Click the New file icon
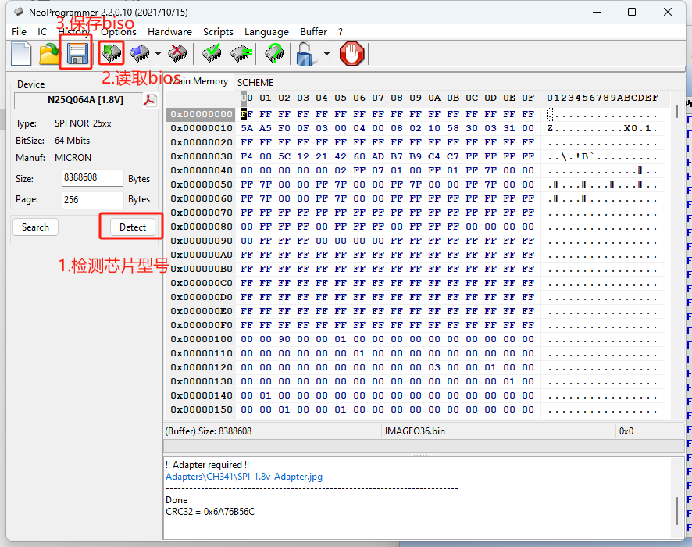Image resolution: width=692 pixels, height=547 pixels. [x=21, y=55]
